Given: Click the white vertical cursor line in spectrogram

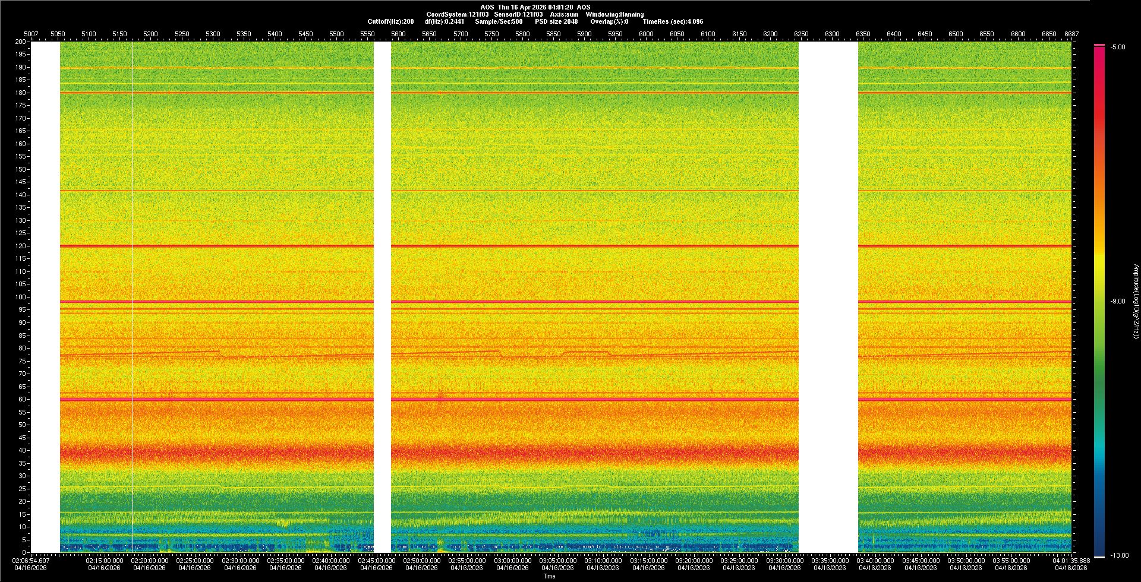Looking at the screenshot, I should click(x=133, y=297).
